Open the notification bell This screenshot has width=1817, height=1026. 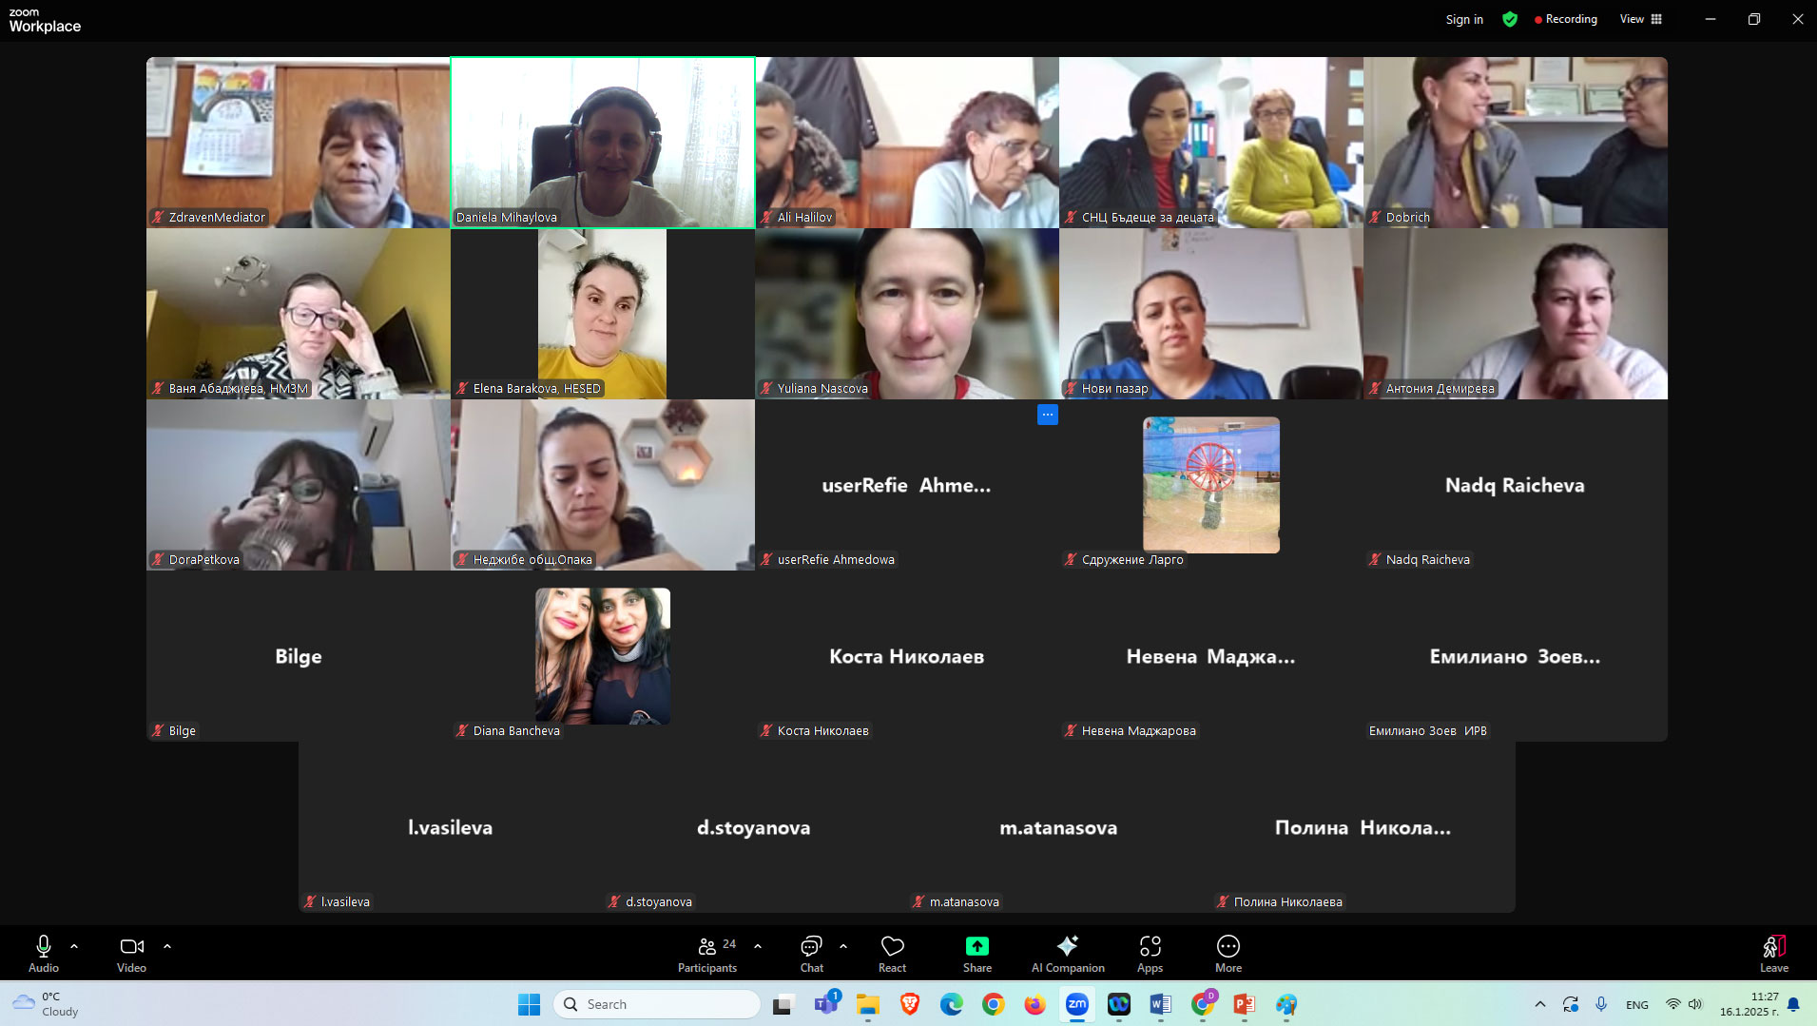click(x=1793, y=1004)
